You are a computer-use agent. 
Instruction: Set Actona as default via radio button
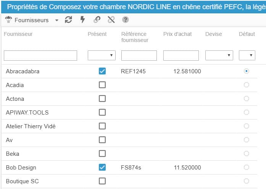(247, 99)
